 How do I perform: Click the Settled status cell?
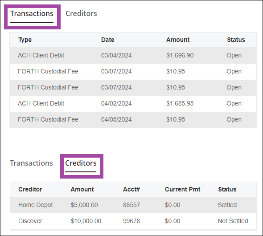227,205
